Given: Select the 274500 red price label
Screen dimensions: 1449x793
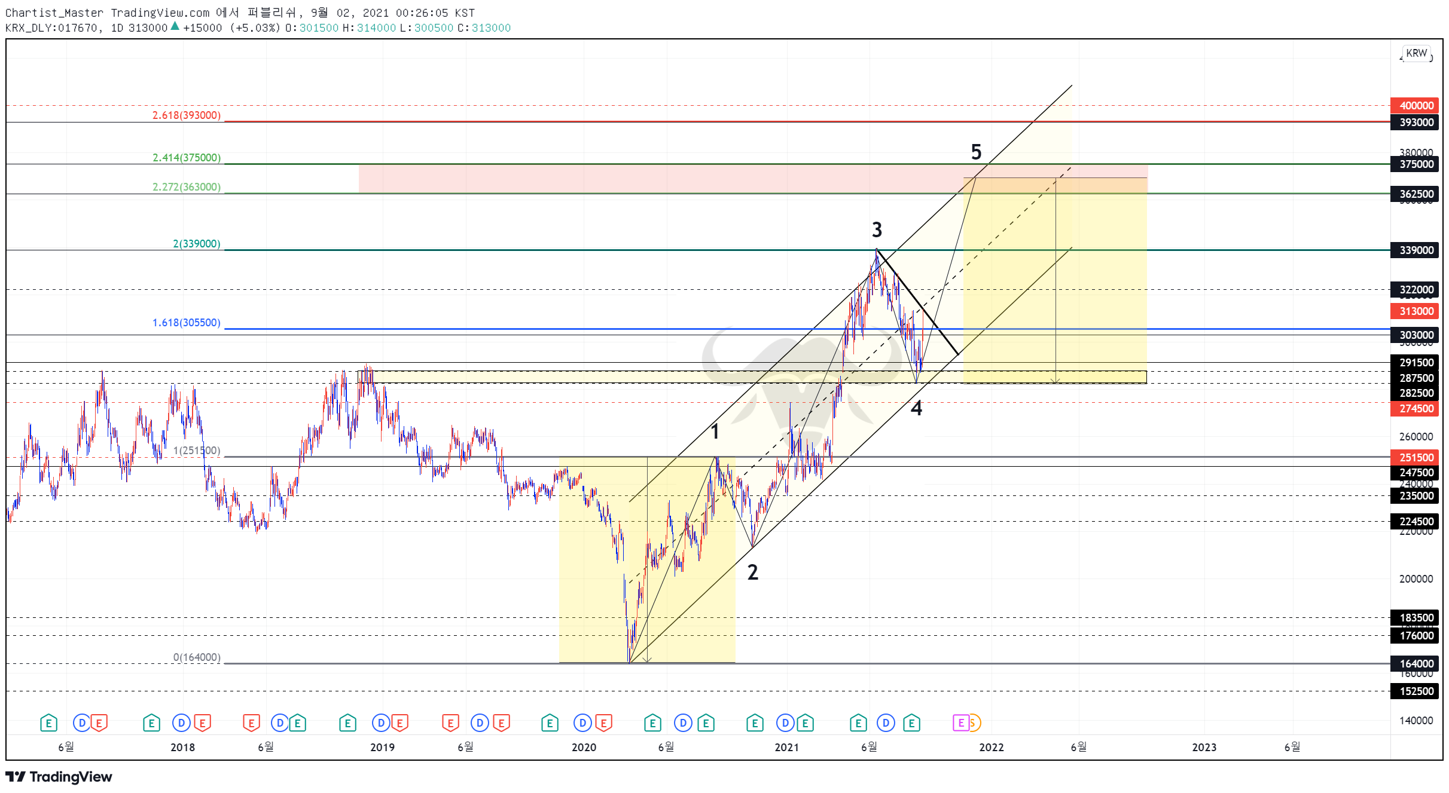Looking at the screenshot, I should coord(1415,408).
